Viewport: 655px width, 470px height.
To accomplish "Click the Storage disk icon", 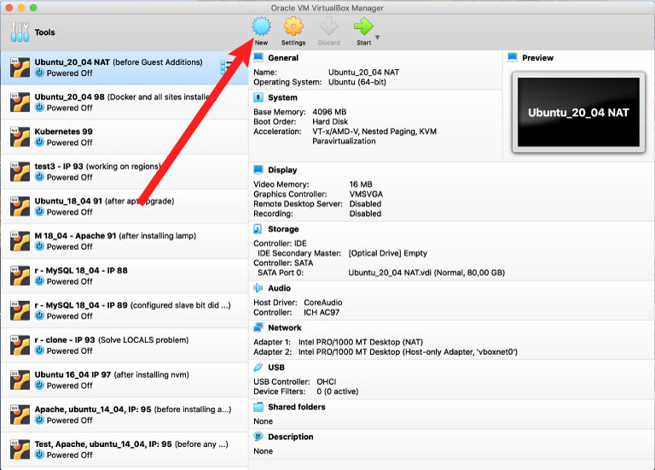I will pyautogui.click(x=258, y=229).
